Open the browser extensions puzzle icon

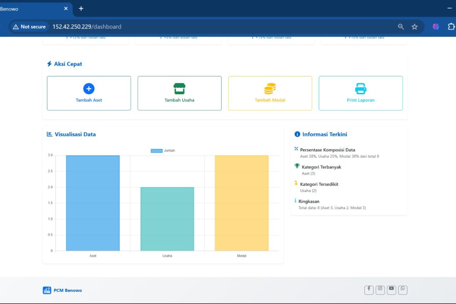(x=451, y=27)
